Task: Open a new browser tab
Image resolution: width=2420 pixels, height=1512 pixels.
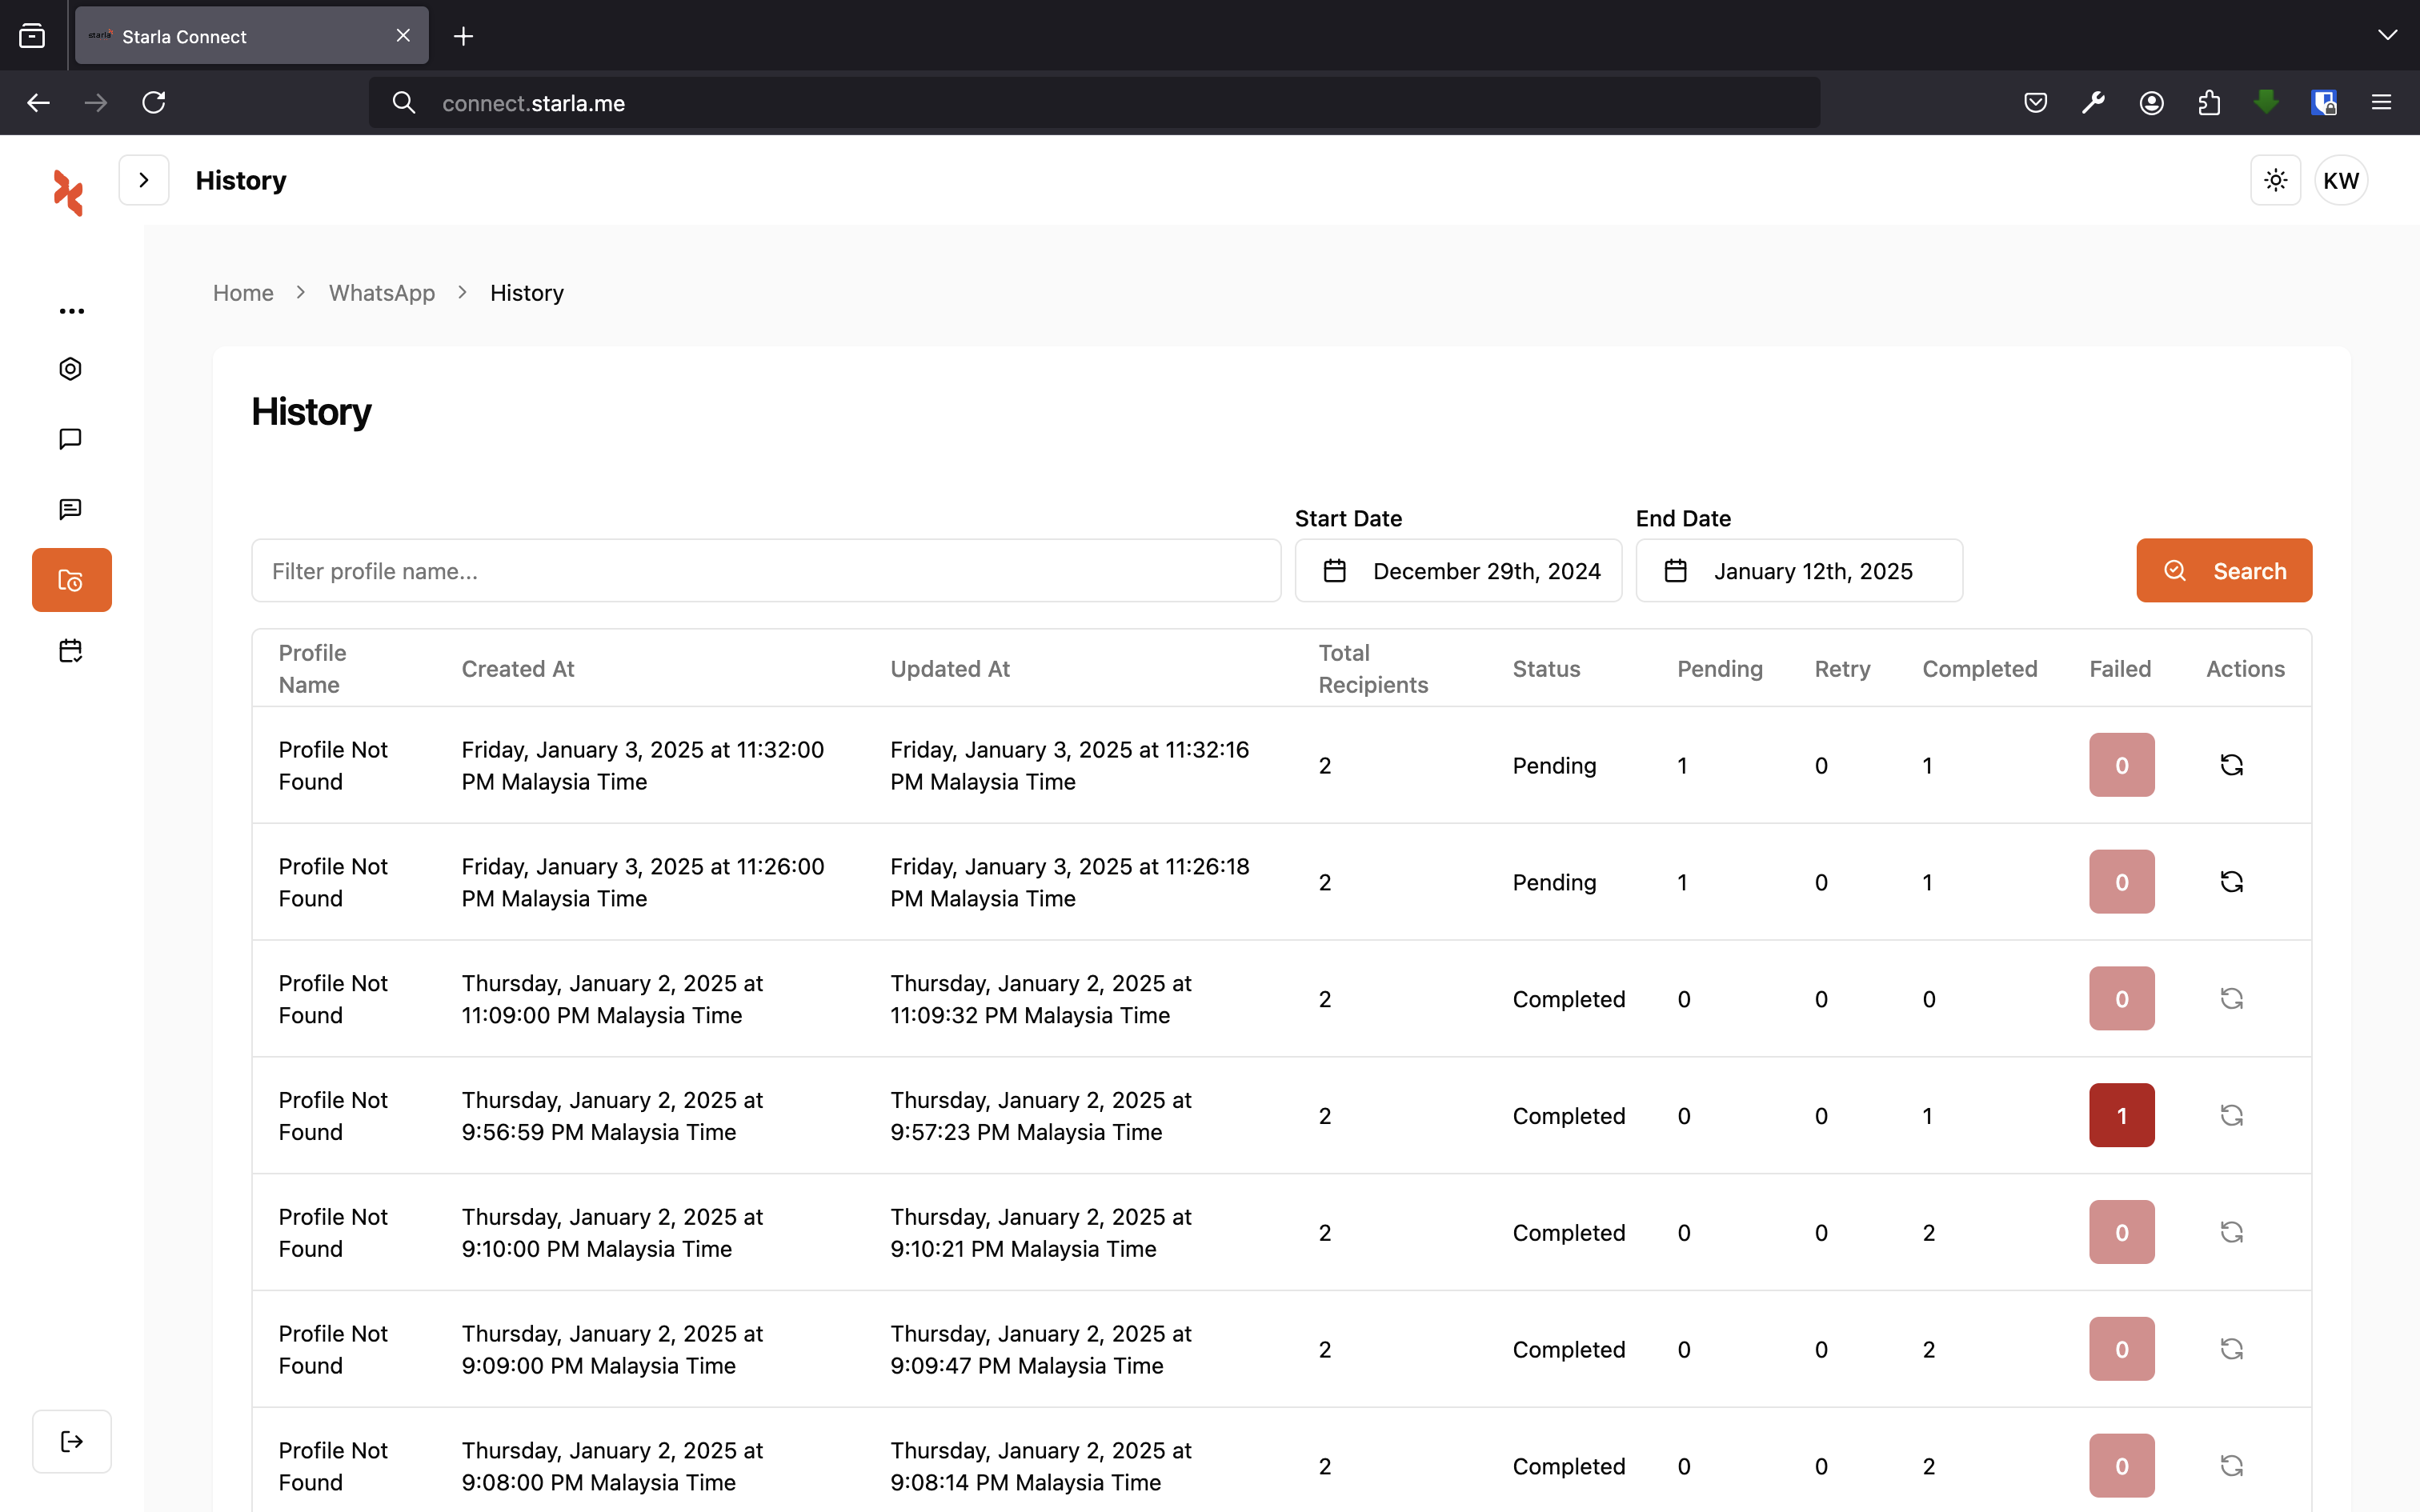Action: (x=463, y=36)
